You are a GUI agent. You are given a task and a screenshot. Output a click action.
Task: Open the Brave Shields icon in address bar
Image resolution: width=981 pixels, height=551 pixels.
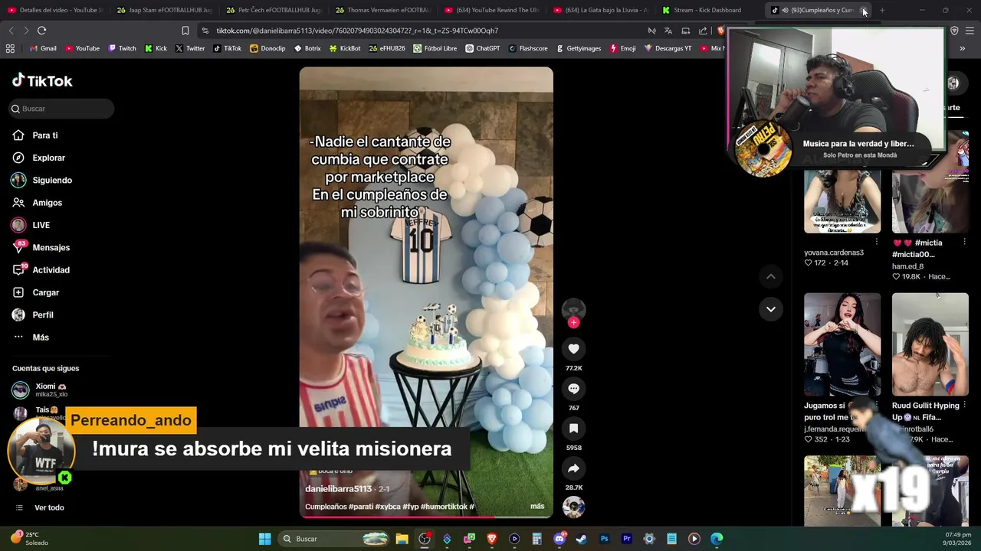tap(720, 31)
